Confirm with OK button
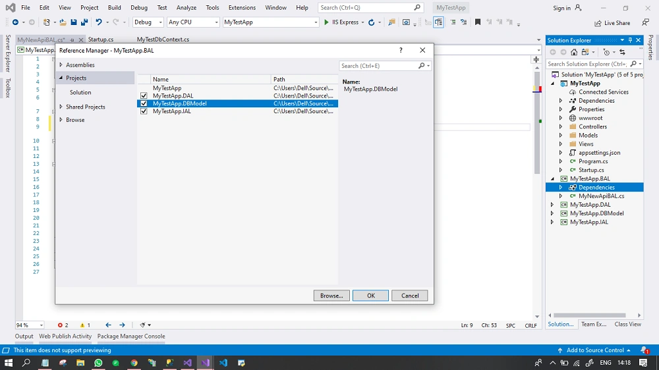Image resolution: width=659 pixels, height=370 pixels. click(x=370, y=296)
